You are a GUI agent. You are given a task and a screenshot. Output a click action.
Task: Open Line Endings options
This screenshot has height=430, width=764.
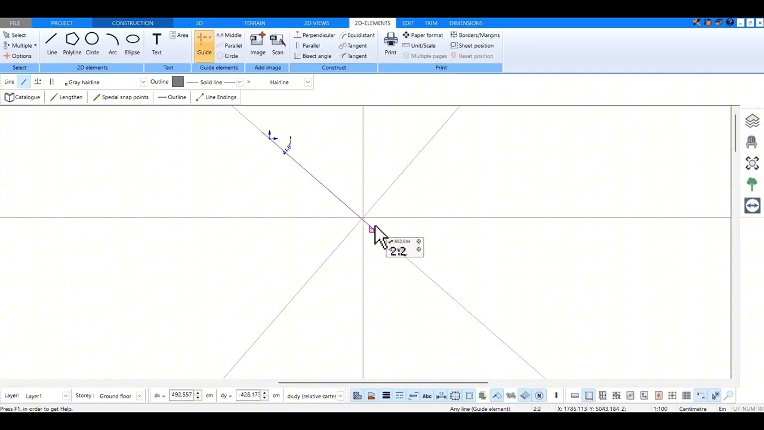click(215, 97)
